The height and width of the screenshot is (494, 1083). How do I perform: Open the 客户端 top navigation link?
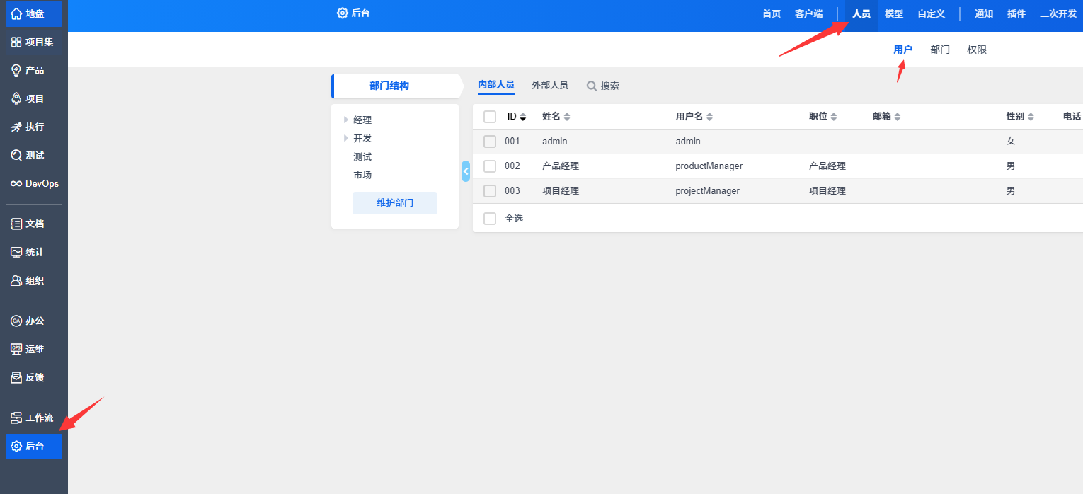[x=808, y=14]
